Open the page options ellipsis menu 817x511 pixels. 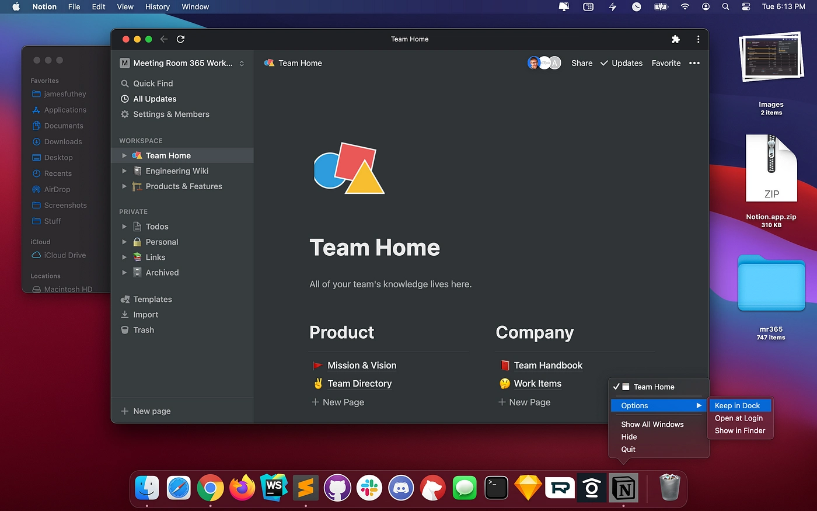[x=694, y=63]
